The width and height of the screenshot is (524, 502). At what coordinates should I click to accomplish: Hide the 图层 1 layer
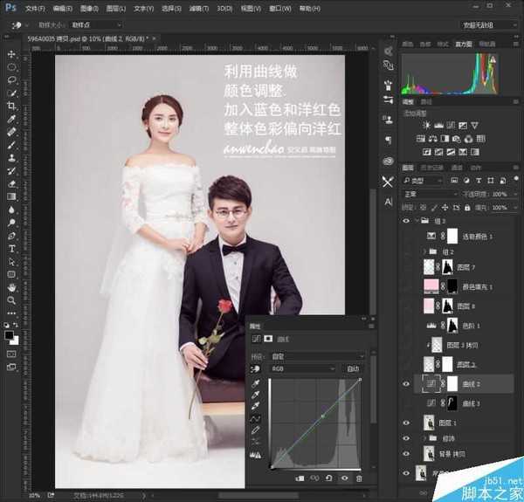tap(407, 423)
